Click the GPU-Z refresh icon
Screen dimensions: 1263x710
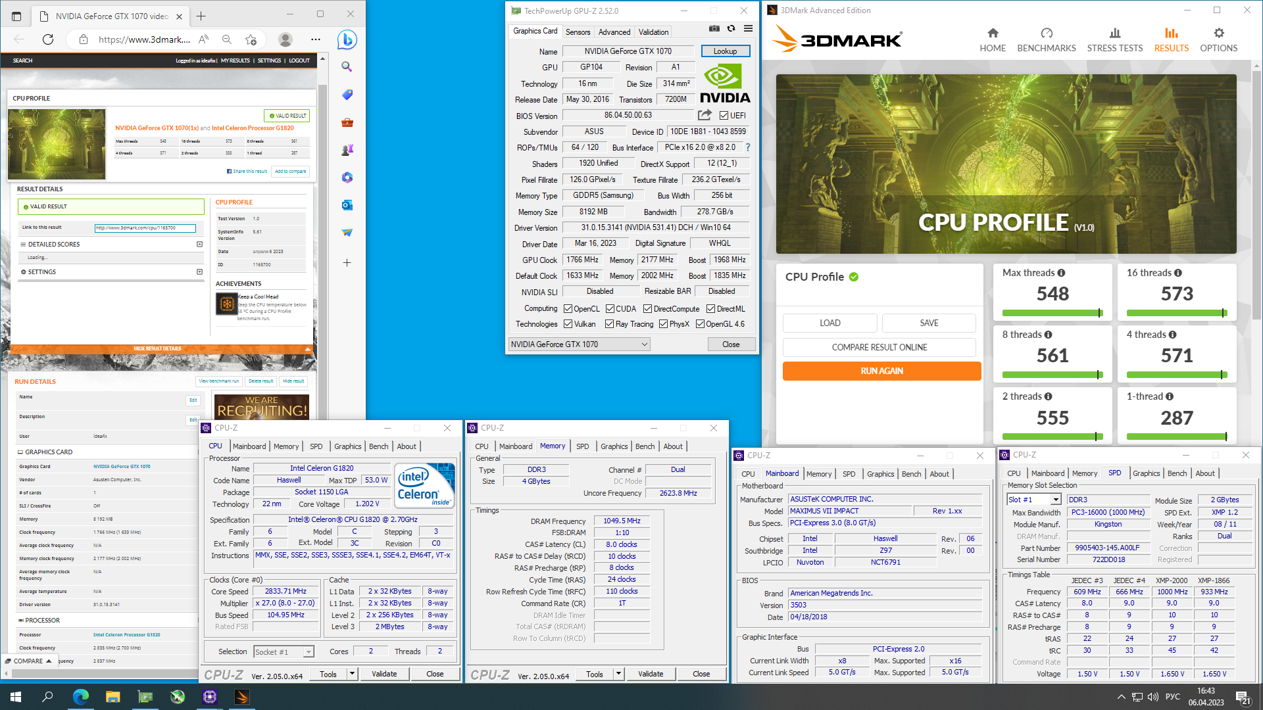click(731, 28)
